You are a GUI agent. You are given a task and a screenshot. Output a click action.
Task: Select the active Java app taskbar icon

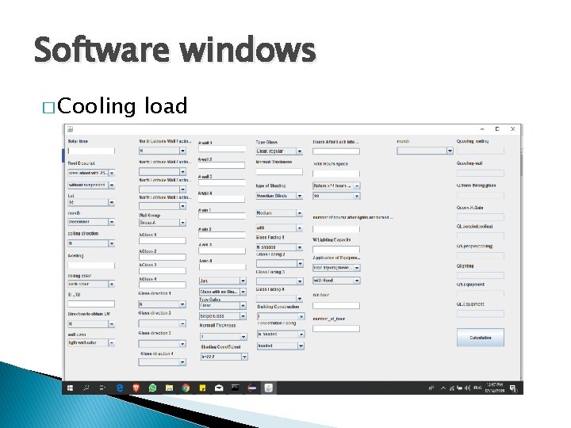pyautogui.click(x=268, y=388)
